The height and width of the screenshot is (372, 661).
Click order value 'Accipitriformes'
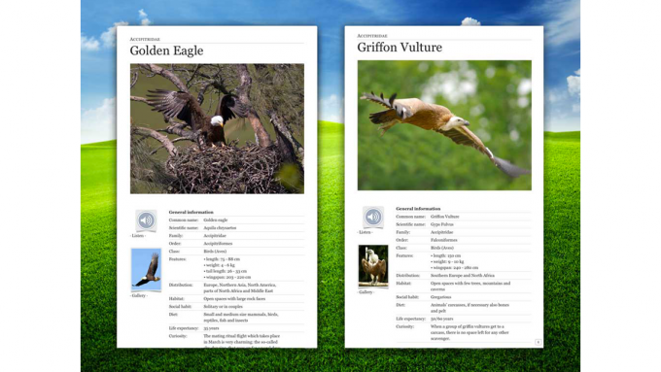218,244
